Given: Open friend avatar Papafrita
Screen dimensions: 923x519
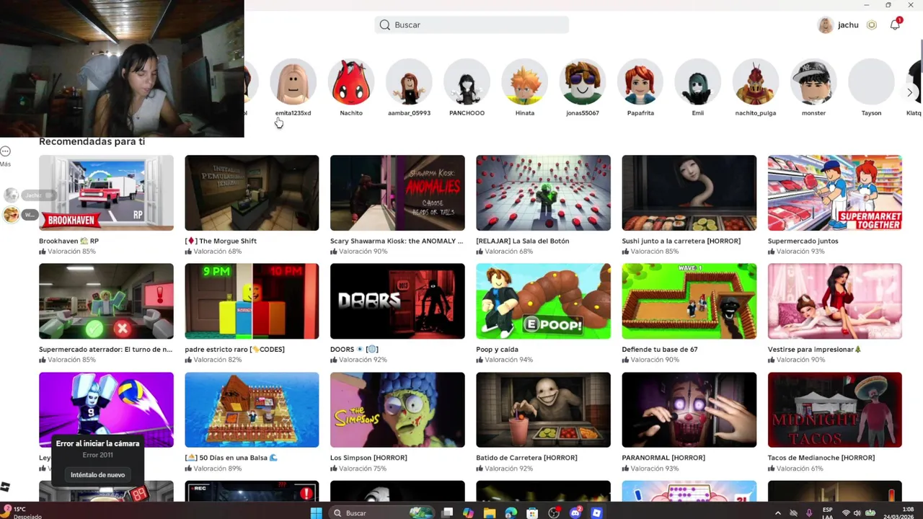Looking at the screenshot, I should pos(640,81).
